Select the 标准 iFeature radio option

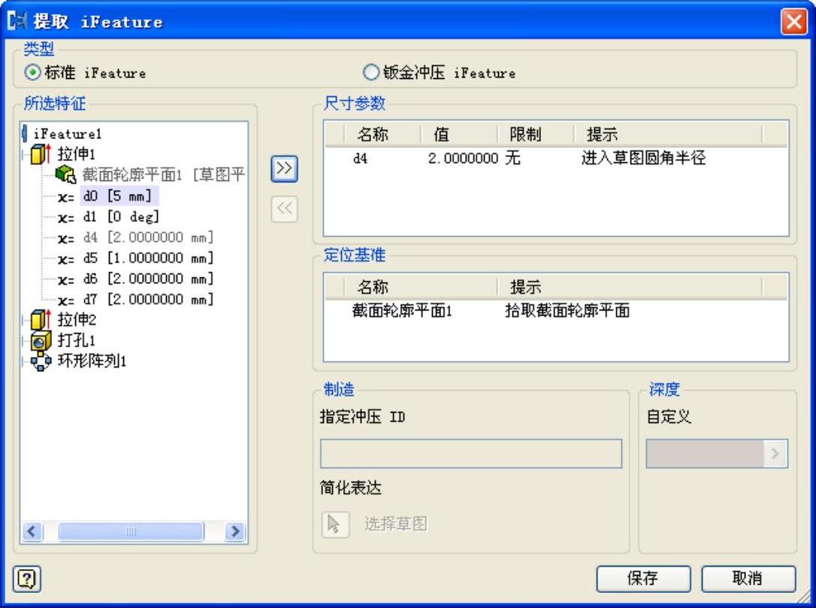point(33,73)
